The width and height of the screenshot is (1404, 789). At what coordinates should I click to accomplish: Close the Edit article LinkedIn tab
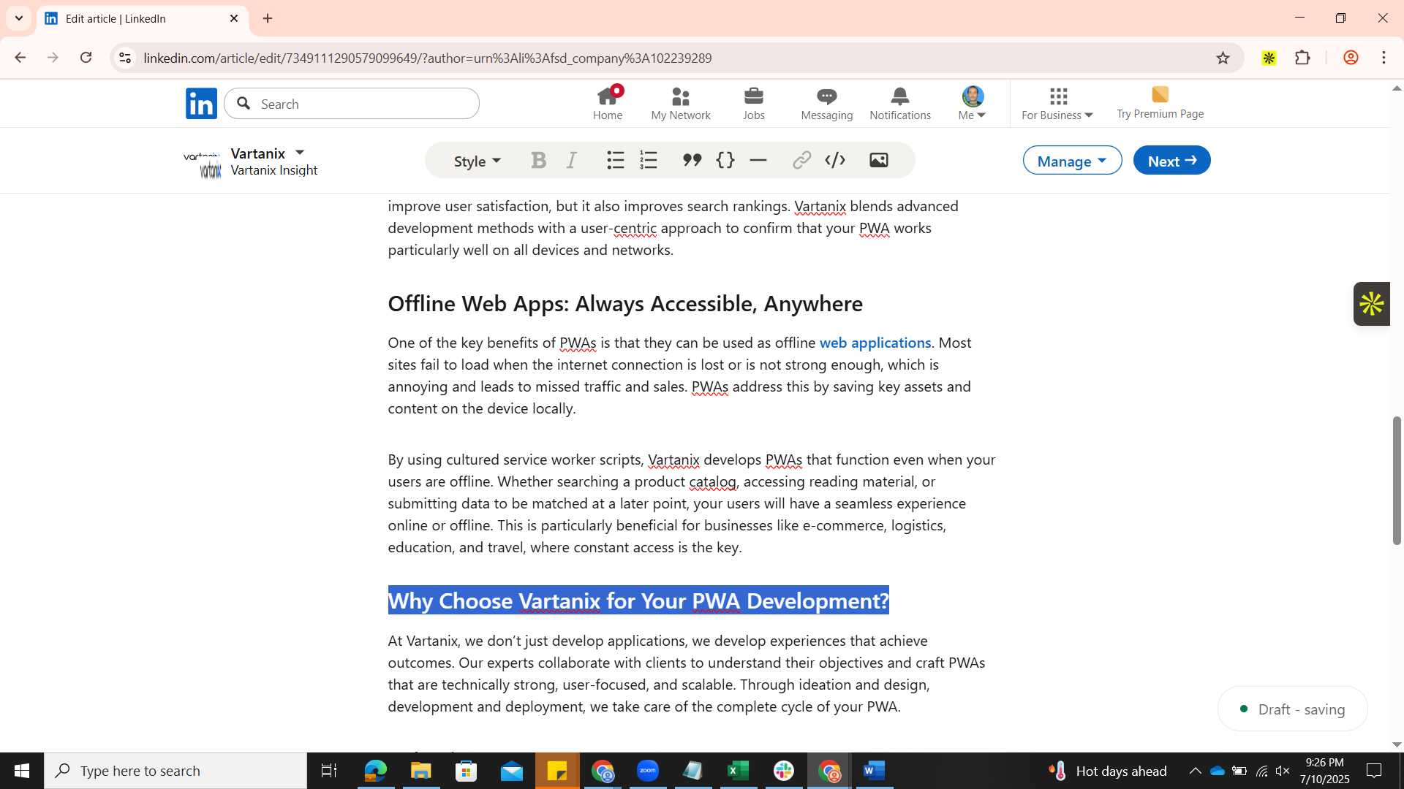click(234, 18)
